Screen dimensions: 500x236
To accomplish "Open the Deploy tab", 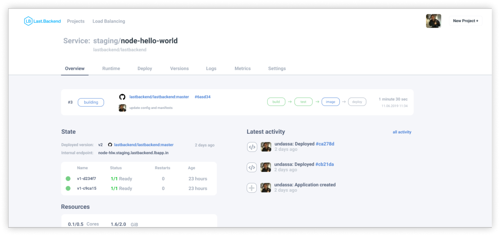I will click(145, 68).
